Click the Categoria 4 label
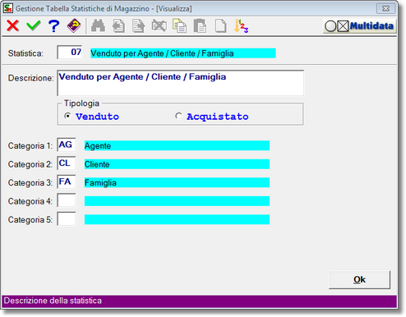 click(x=30, y=201)
